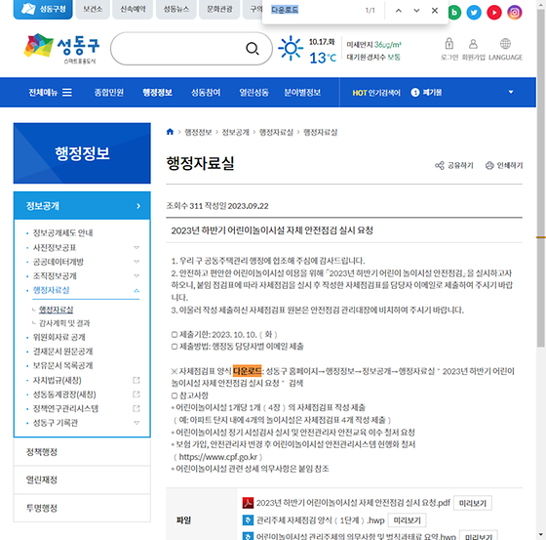Screen dimensions: 546x540
Task: Open the HOT 인기검색어 dropdown arrow
Action: click(511, 92)
